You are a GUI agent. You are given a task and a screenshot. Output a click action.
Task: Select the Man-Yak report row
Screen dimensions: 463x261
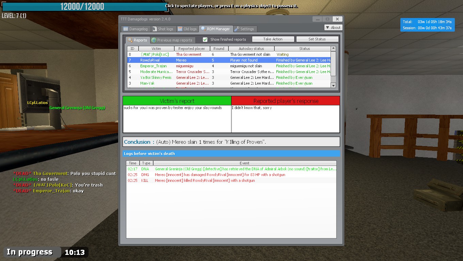[229, 83]
